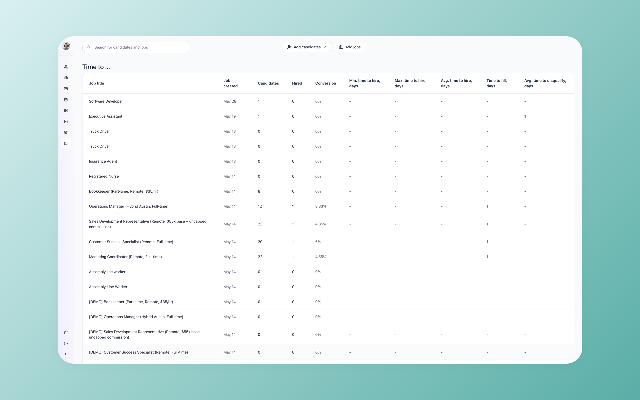Click the May 19 date for Executive Assistant
The height and width of the screenshot is (400, 640).
[x=229, y=116]
